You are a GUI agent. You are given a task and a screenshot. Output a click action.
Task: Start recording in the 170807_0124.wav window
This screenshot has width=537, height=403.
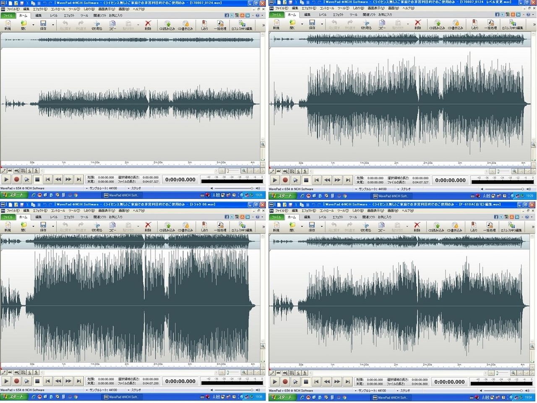(17, 180)
